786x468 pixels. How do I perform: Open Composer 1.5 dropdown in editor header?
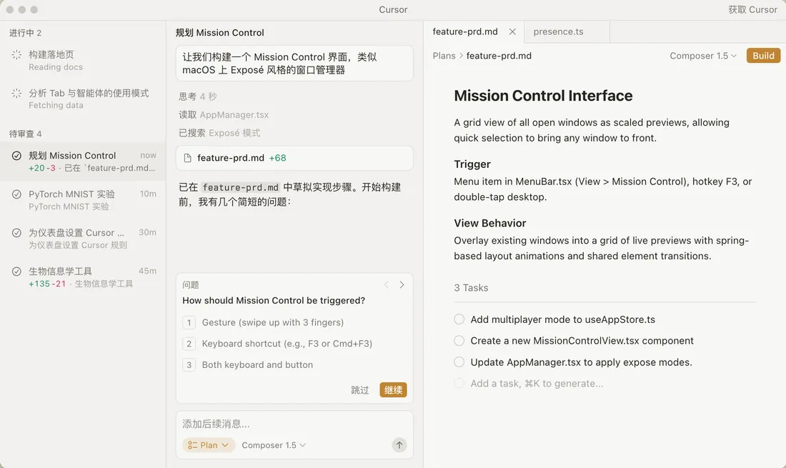[x=703, y=56]
